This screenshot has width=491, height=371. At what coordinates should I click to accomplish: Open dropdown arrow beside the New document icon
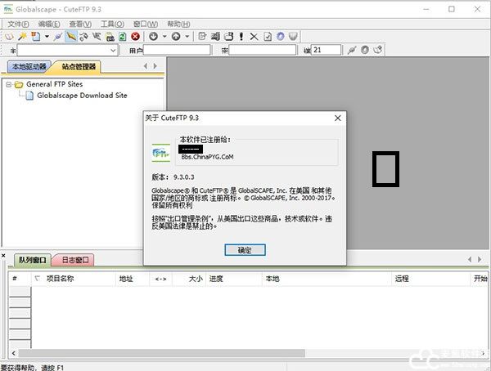click(47, 37)
